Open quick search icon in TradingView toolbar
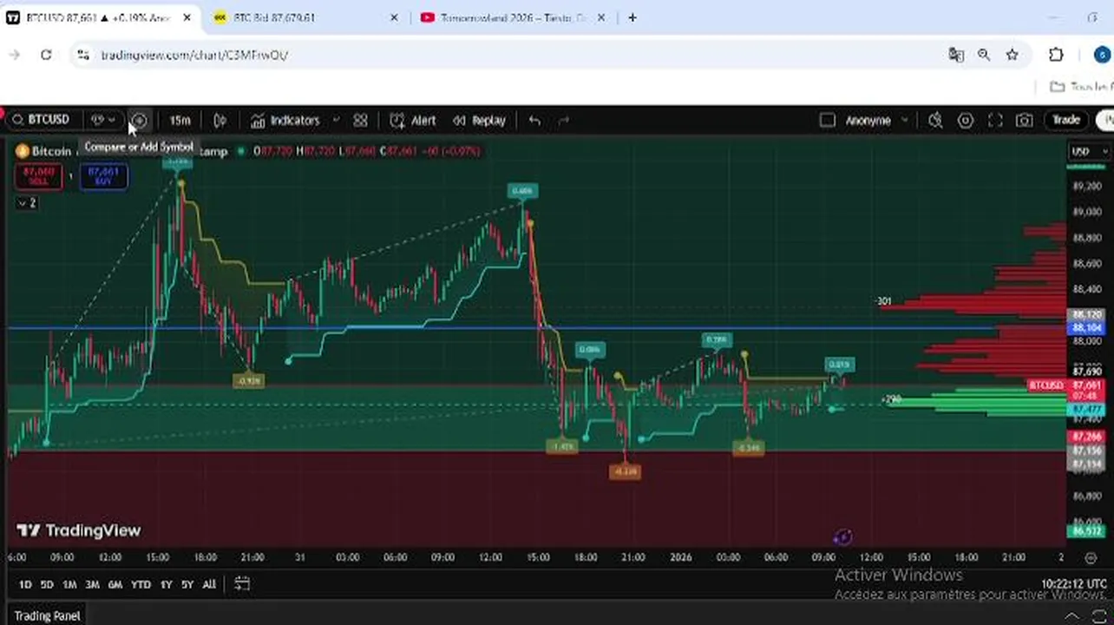The image size is (1114, 625). (x=935, y=121)
